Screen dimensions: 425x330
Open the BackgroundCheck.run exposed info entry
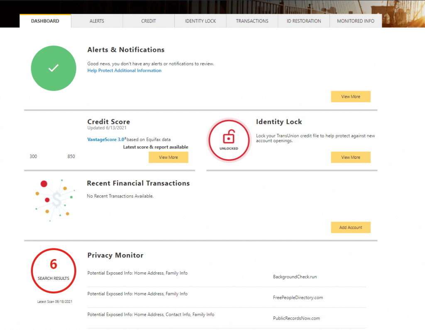tap(295, 277)
